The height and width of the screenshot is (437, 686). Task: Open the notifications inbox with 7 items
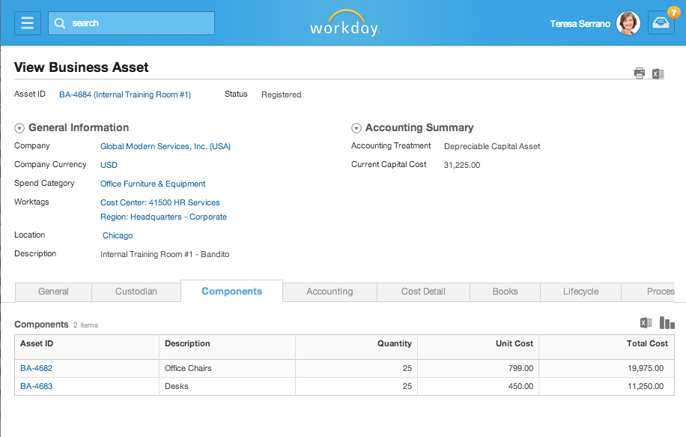click(660, 23)
